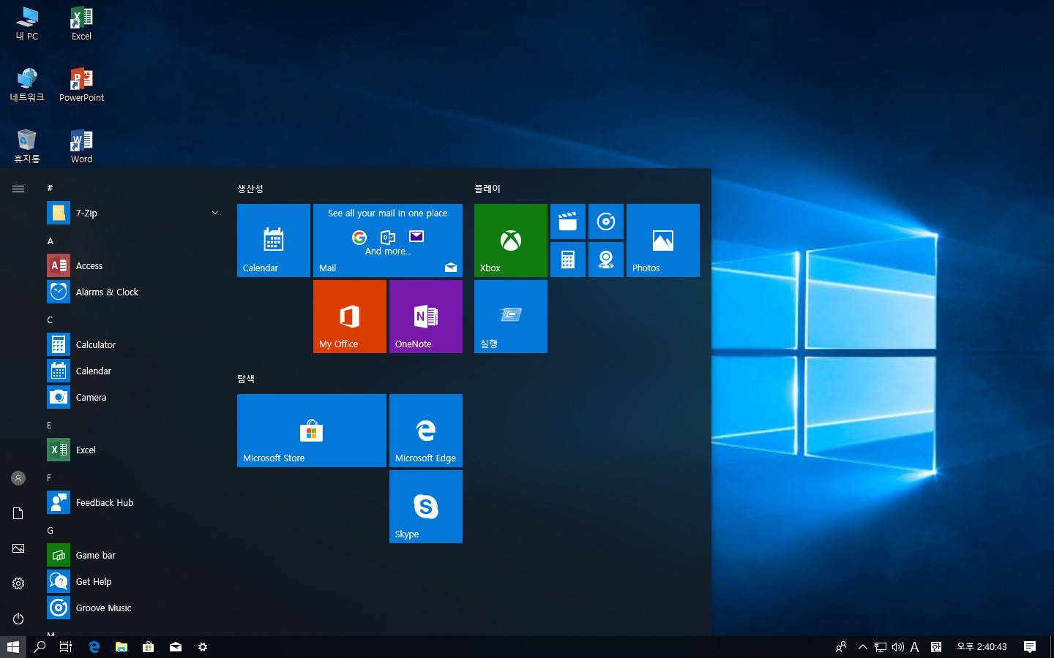The image size is (1054, 658).
Task: Launch the Xbox tile
Action: (511, 241)
